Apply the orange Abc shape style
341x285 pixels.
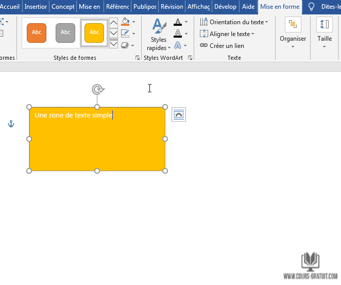pos(37,32)
